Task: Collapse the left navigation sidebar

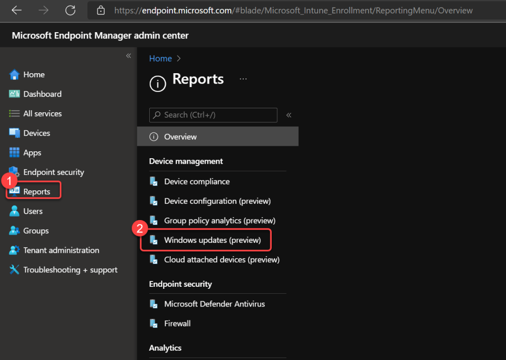Action: pyautogui.click(x=128, y=56)
